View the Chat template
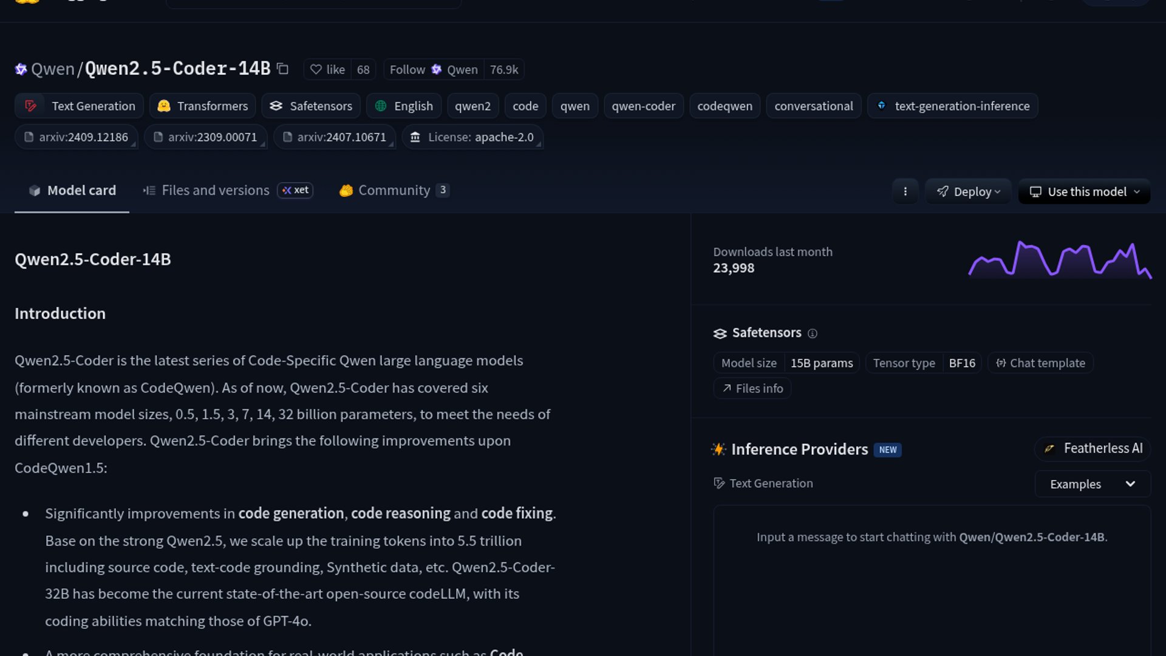This screenshot has height=656, width=1166. click(x=1040, y=363)
